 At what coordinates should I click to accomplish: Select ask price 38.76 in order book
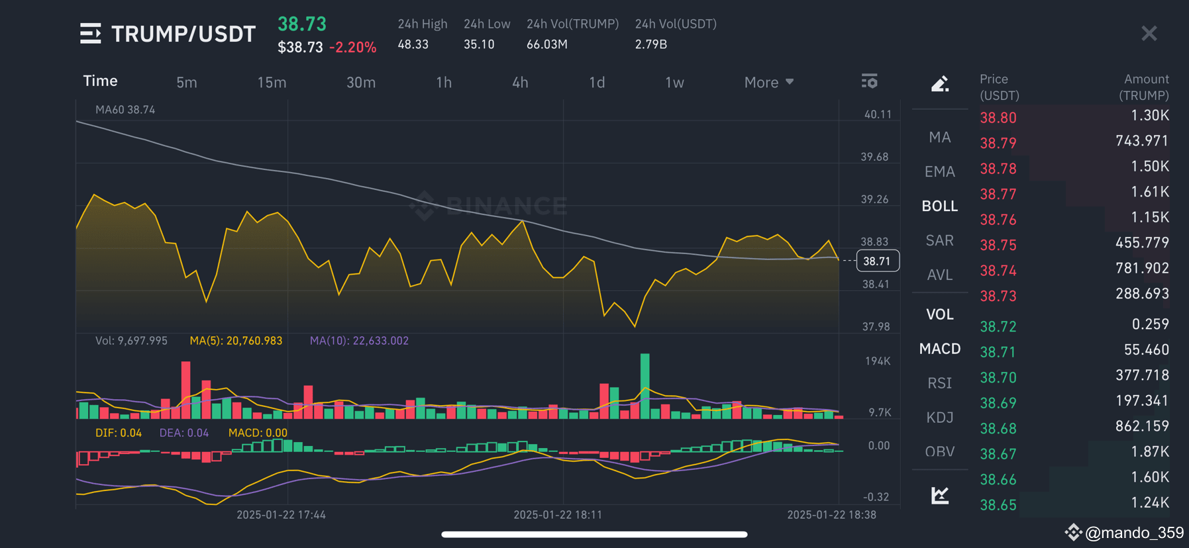998,220
